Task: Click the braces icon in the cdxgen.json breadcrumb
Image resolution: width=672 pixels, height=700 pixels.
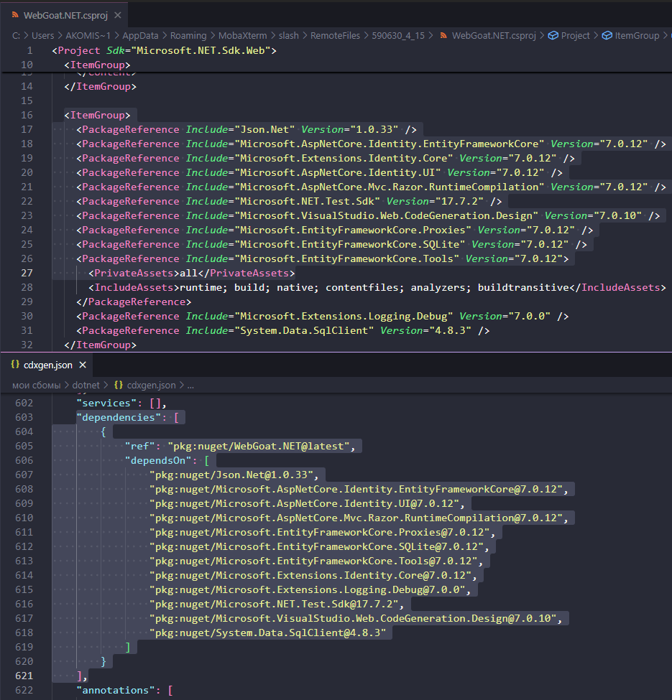Action: 119,385
